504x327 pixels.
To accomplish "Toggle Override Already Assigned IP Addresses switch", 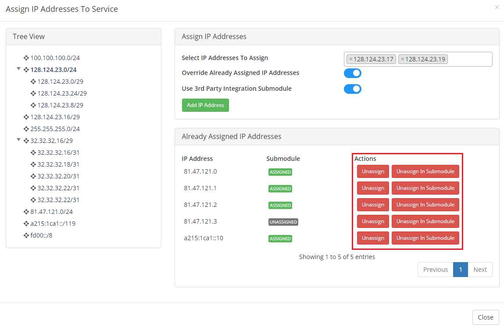I will coord(353,73).
